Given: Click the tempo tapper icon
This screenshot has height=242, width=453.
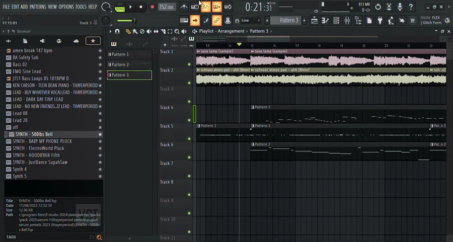Looking at the screenshot, I should [x=391, y=21].
